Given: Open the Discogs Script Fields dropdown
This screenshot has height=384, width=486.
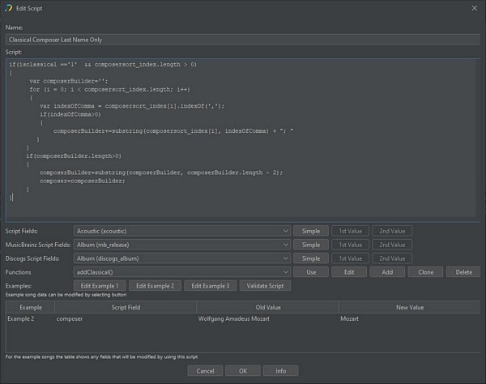Looking at the screenshot, I should [x=181, y=258].
